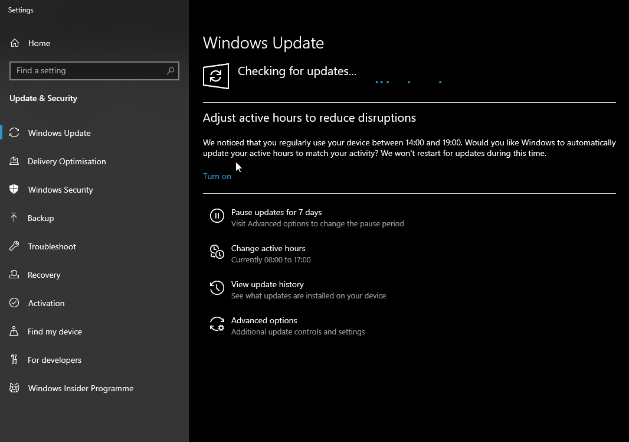The height and width of the screenshot is (442, 629).
Task: Click the pause icon next to Pause updates
Action: pos(217,216)
